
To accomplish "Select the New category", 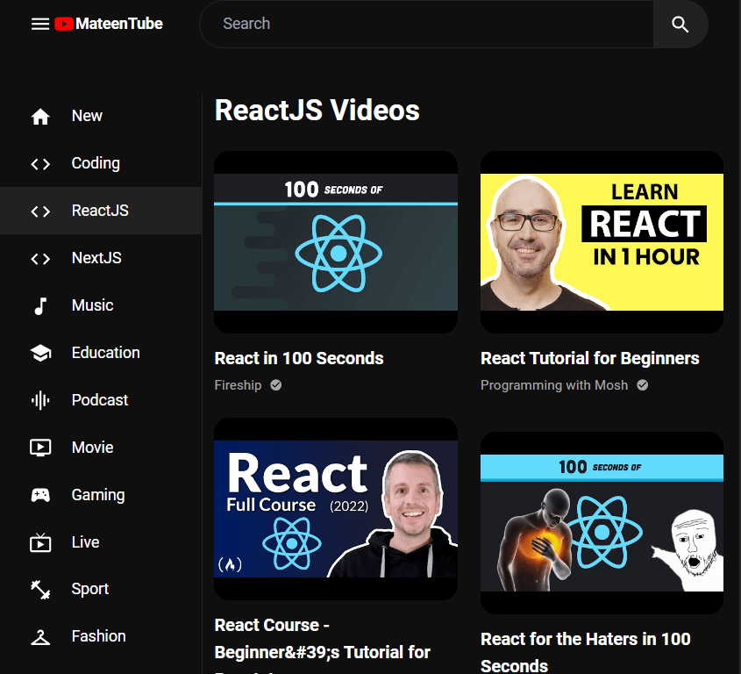I will coord(101,116).
